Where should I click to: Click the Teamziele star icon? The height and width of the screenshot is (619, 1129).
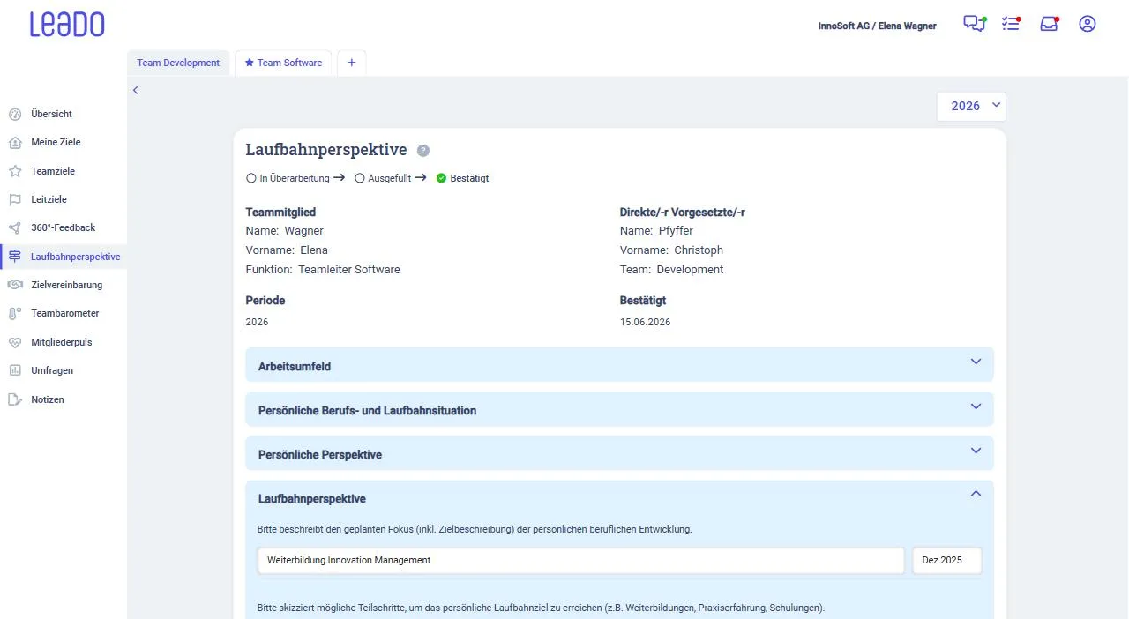pos(15,171)
